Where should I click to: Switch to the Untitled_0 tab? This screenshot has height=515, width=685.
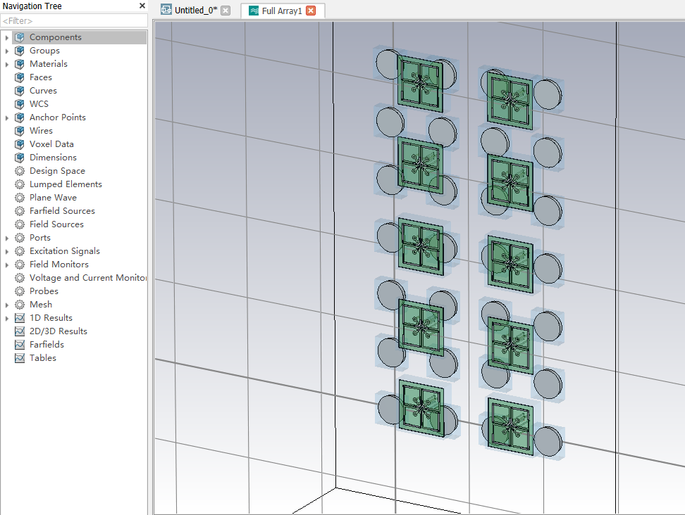195,11
